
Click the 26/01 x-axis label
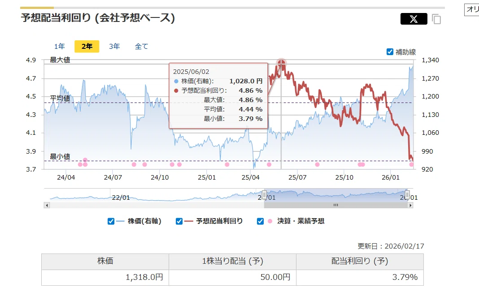[x=390, y=177]
